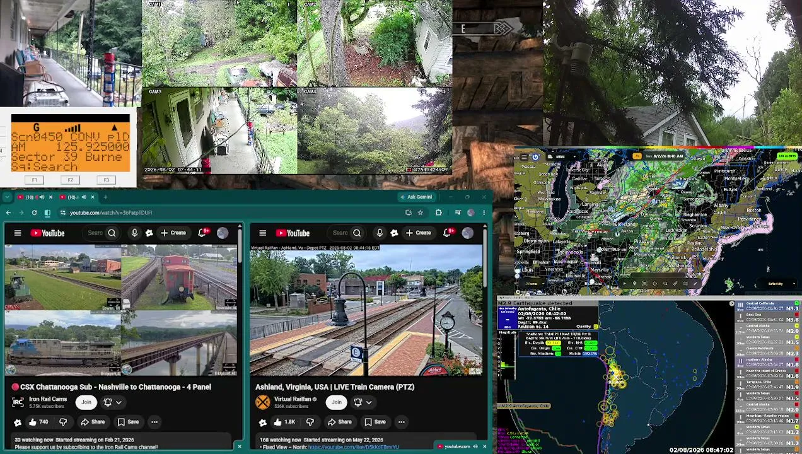Dislike the CSX Chattanooga Sub video
The height and width of the screenshot is (454, 802).
tap(63, 422)
